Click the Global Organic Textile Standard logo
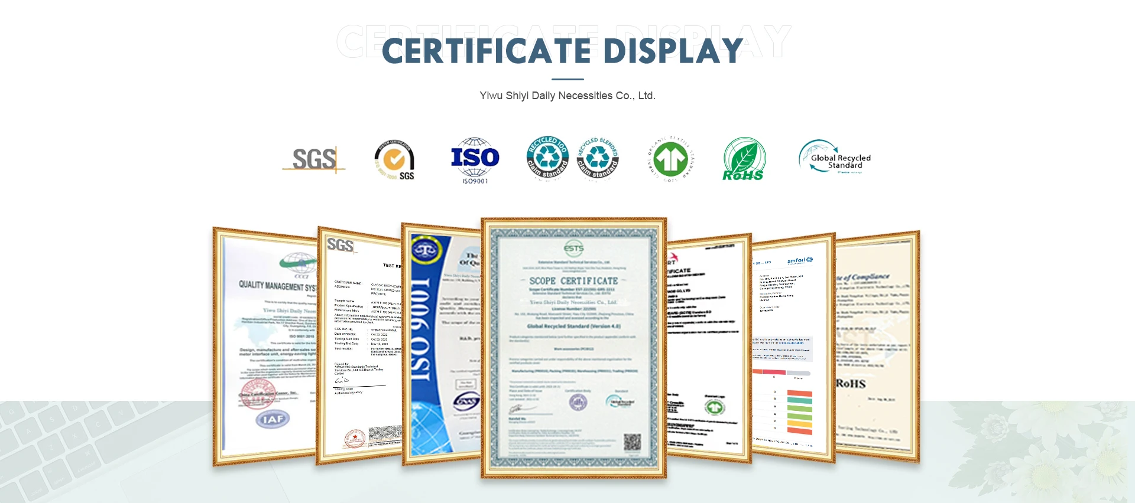The width and height of the screenshot is (1135, 503). click(670, 158)
